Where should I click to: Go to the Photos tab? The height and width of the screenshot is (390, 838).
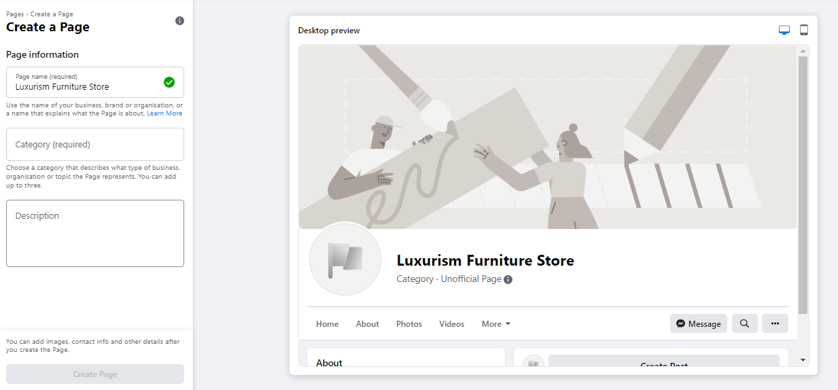click(409, 324)
